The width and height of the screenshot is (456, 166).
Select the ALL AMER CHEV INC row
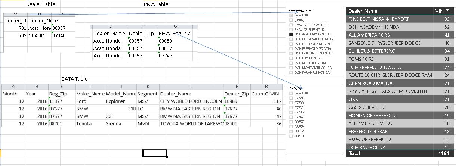pyautogui.click(x=400, y=123)
